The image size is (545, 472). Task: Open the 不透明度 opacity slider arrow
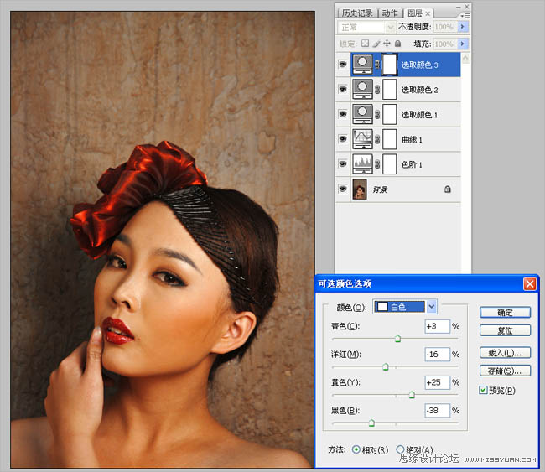tap(464, 27)
